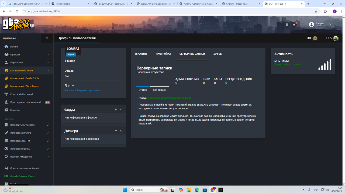Reload the page
Image resolution: width=345 pixels, height=194 pixels.
click(17, 11)
